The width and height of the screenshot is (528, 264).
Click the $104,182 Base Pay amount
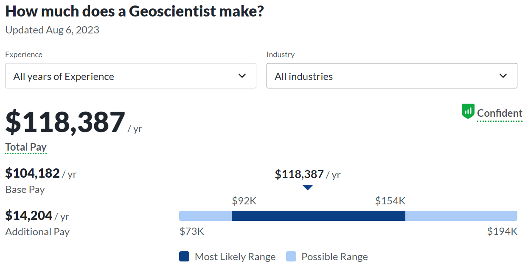(32, 173)
